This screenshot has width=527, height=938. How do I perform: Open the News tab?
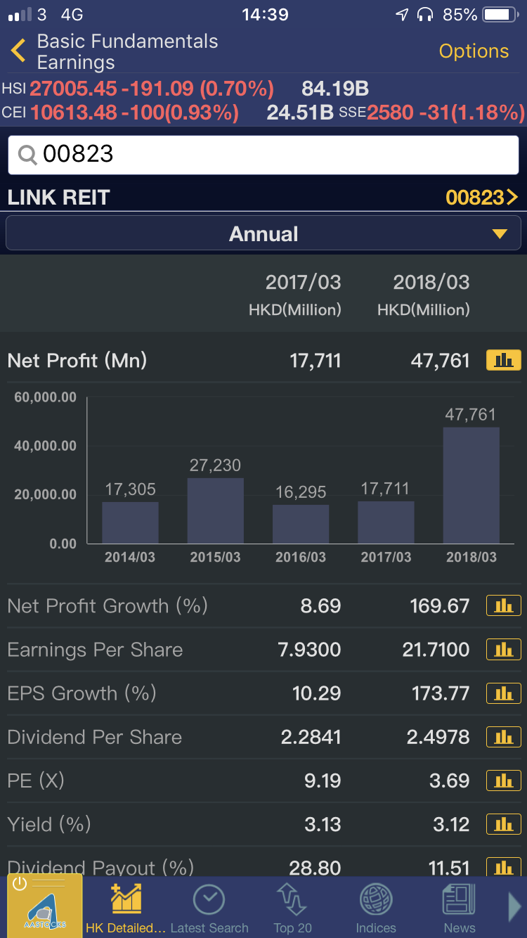[459, 908]
